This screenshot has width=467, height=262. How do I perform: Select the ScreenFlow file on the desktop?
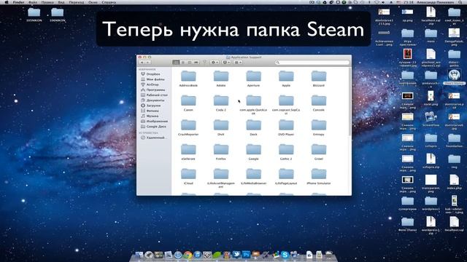[x=431, y=119]
